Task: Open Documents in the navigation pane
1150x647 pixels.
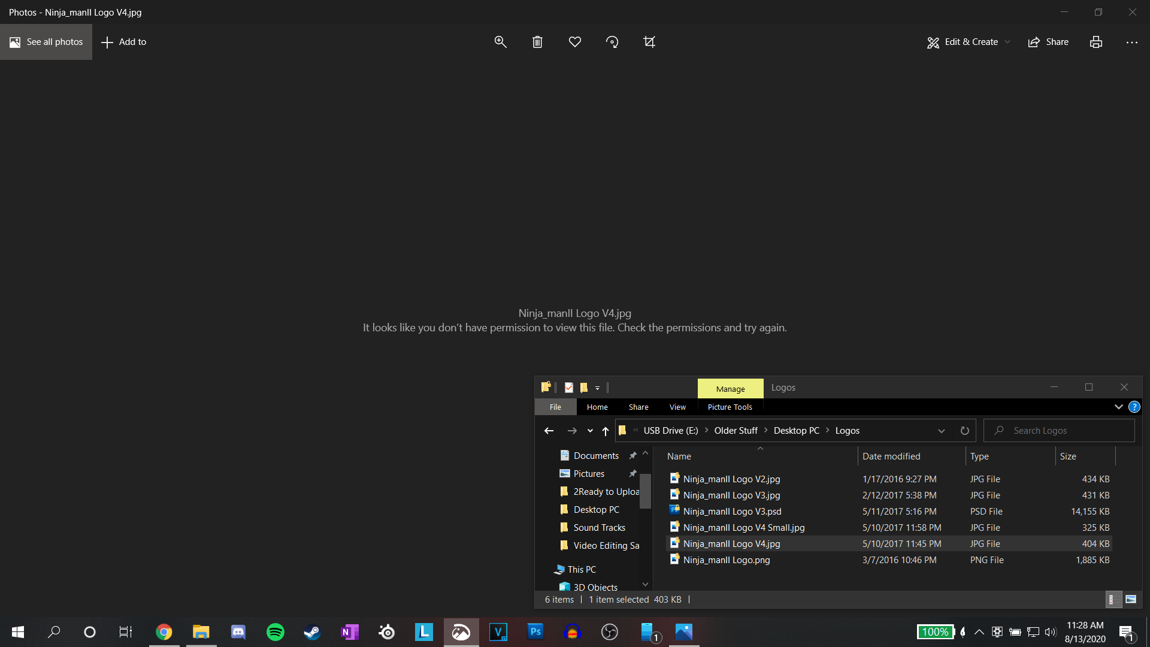Action: pos(596,456)
